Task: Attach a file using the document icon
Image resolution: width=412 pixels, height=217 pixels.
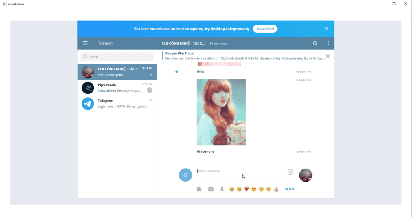Action: pos(199,189)
